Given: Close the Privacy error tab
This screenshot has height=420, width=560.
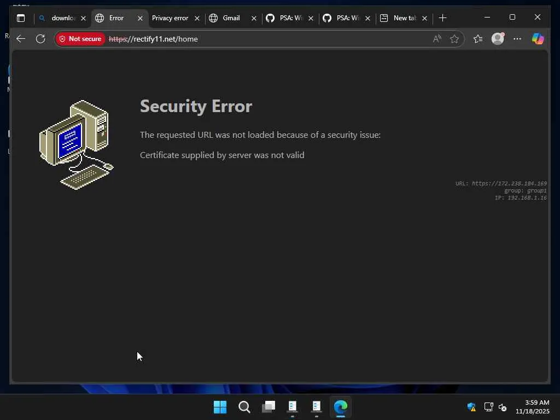Looking at the screenshot, I should click(x=197, y=18).
